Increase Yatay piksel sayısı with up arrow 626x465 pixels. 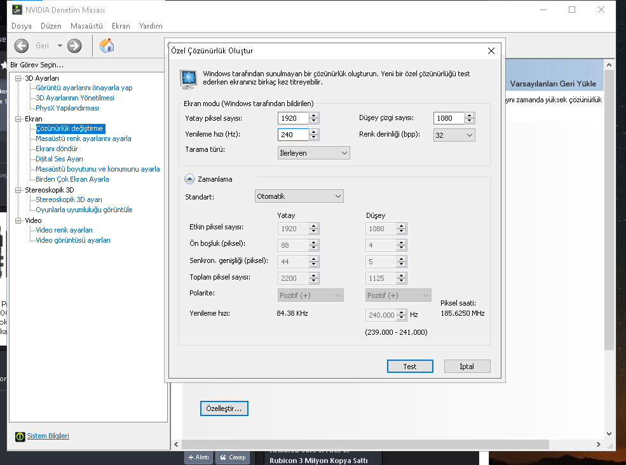point(314,116)
